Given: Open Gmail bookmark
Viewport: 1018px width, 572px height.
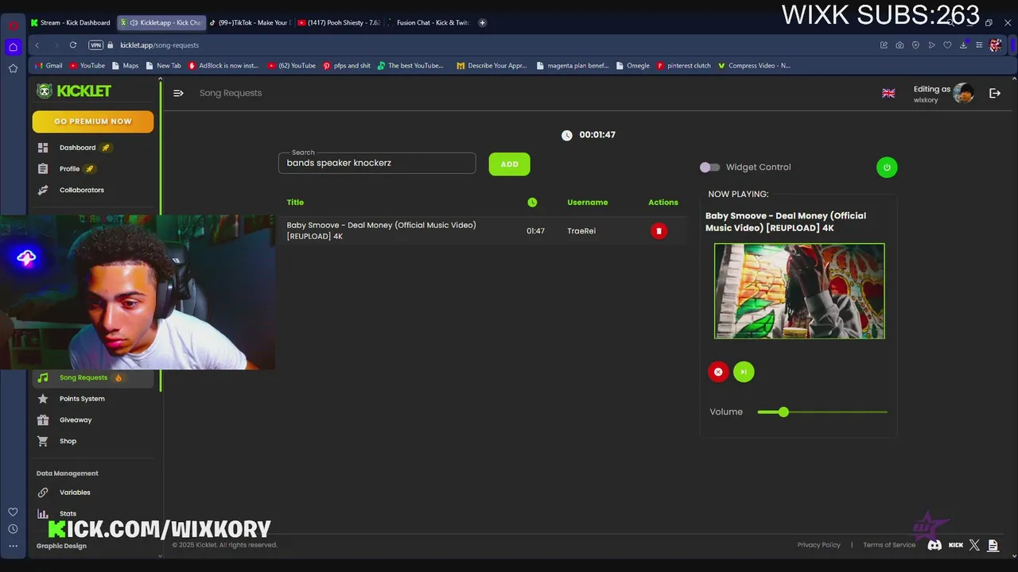Looking at the screenshot, I should pos(49,66).
